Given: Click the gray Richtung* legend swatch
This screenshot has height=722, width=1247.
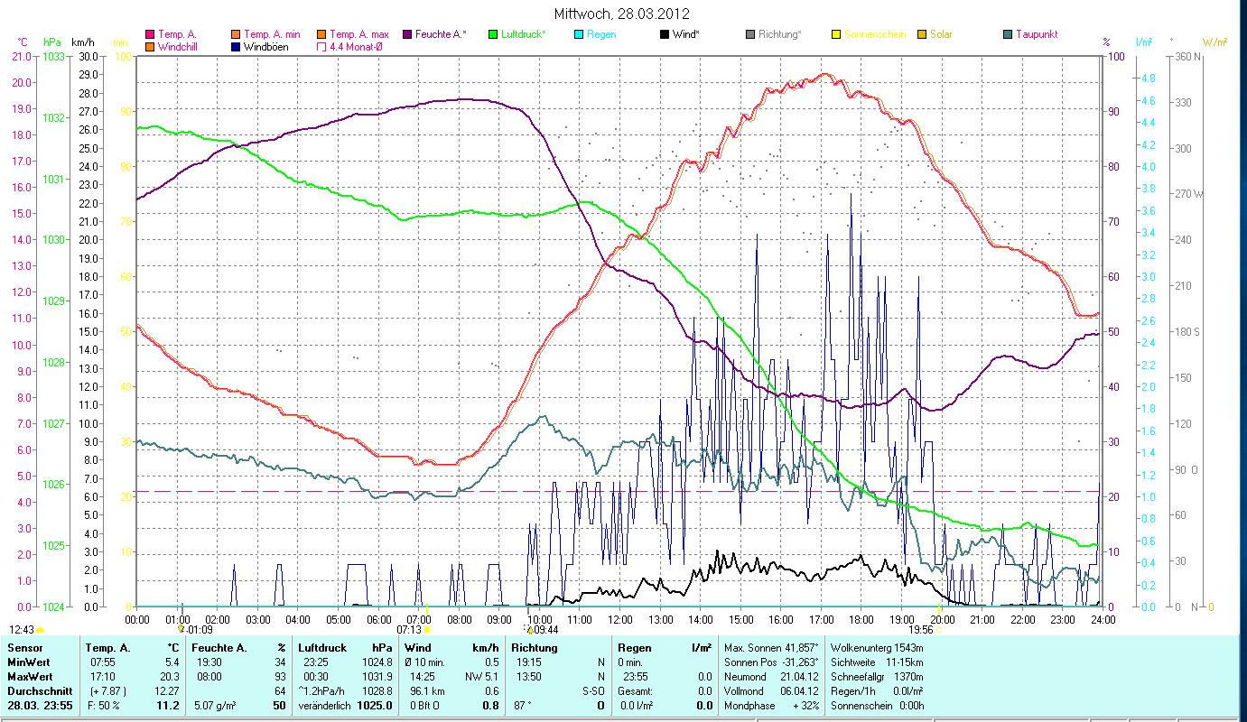Looking at the screenshot, I should tap(750, 35).
